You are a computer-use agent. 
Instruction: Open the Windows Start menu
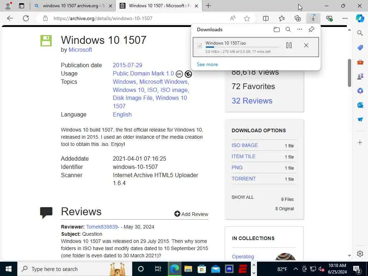point(9,269)
